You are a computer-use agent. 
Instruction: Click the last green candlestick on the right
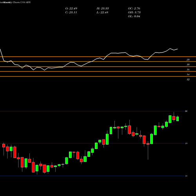178,119
